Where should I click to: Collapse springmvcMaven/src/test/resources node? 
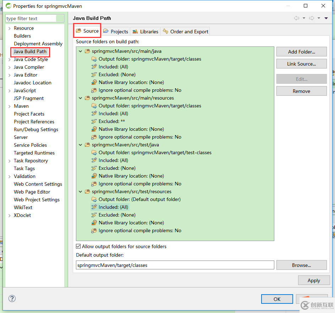click(80, 191)
